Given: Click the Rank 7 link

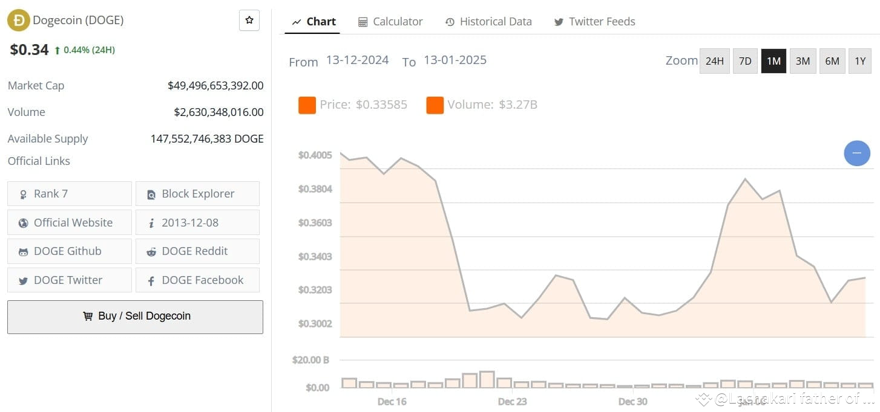Looking at the screenshot, I should 52,193.
